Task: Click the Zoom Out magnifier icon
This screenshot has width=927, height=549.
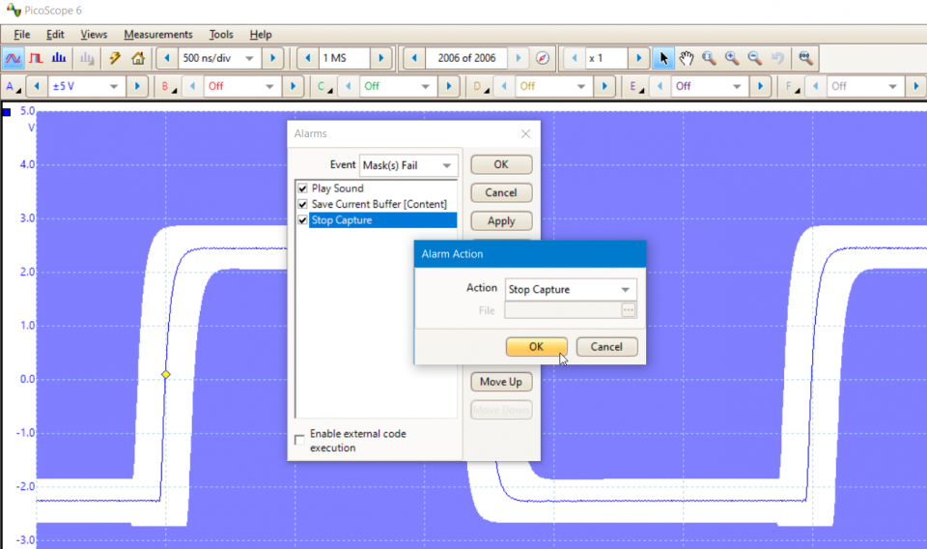Action: [x=755, y=58]
